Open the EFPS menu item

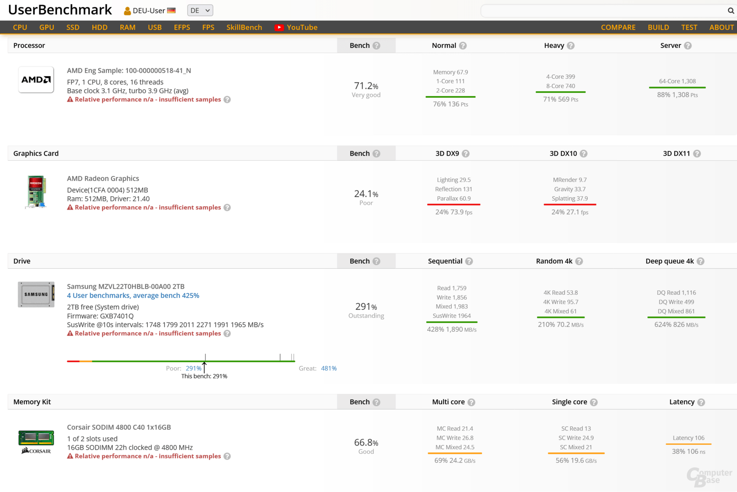click(x=182, y=27)
